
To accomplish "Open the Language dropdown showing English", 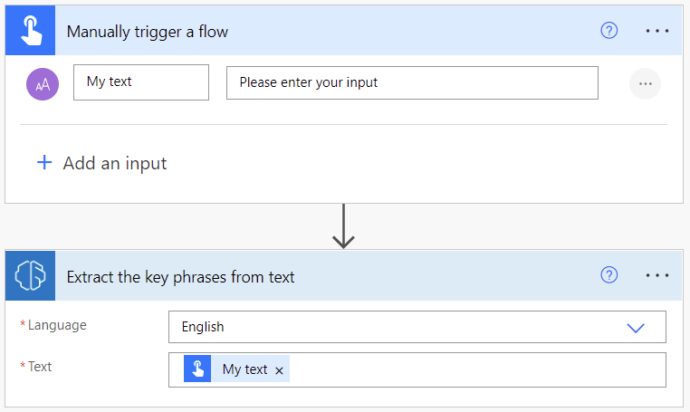I will 398,327.
